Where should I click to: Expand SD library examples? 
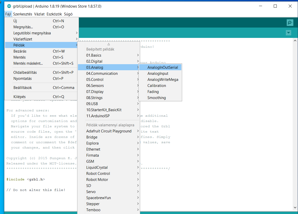tap(109, 186)
